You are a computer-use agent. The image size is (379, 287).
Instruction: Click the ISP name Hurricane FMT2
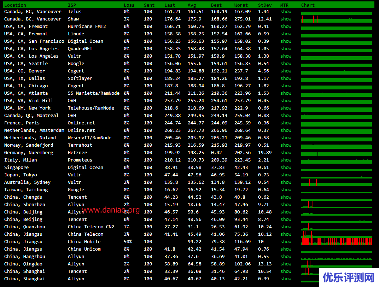click(87, 27)
